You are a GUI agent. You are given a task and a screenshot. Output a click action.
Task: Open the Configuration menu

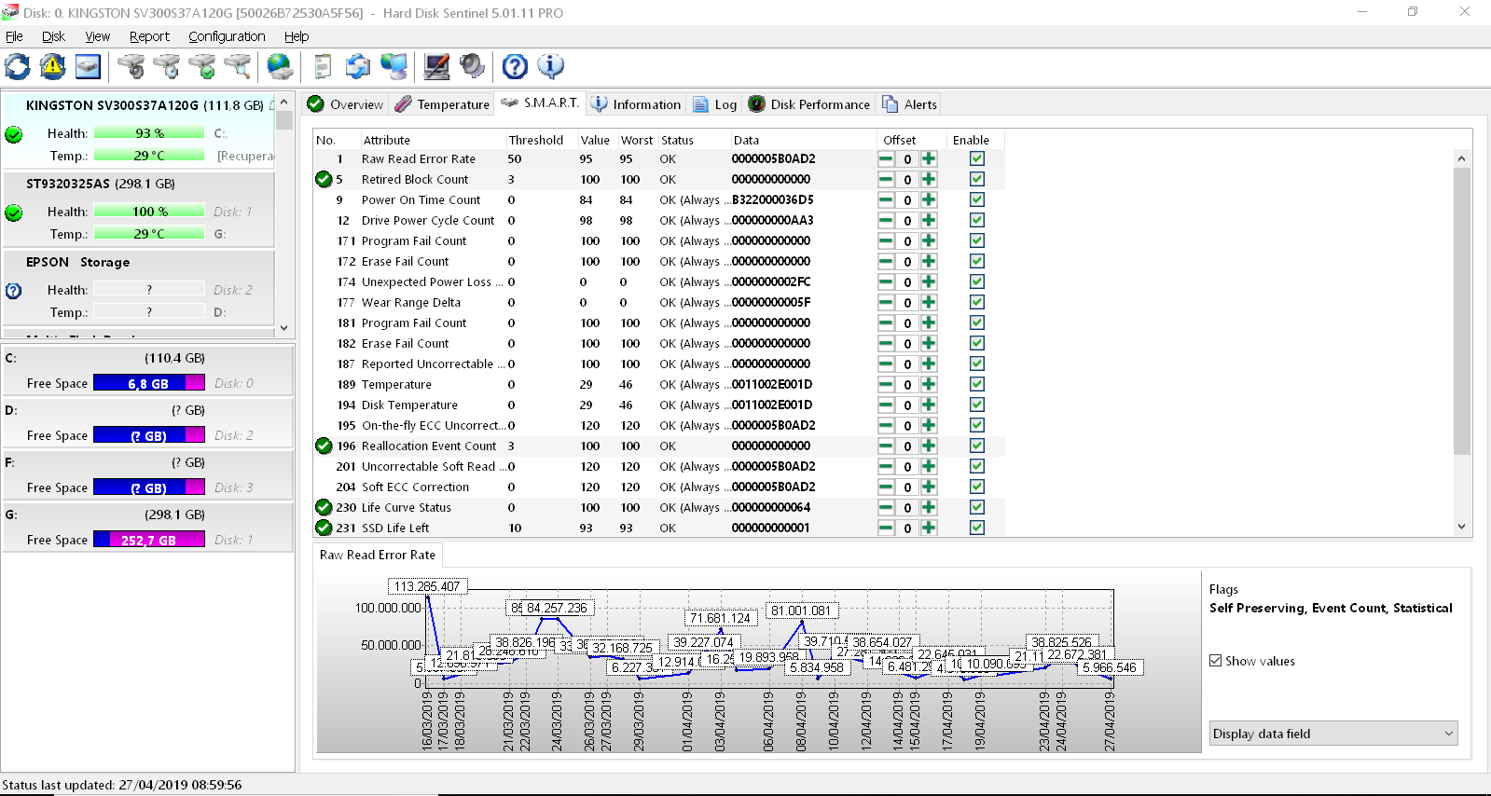click(x=227, y=36)
